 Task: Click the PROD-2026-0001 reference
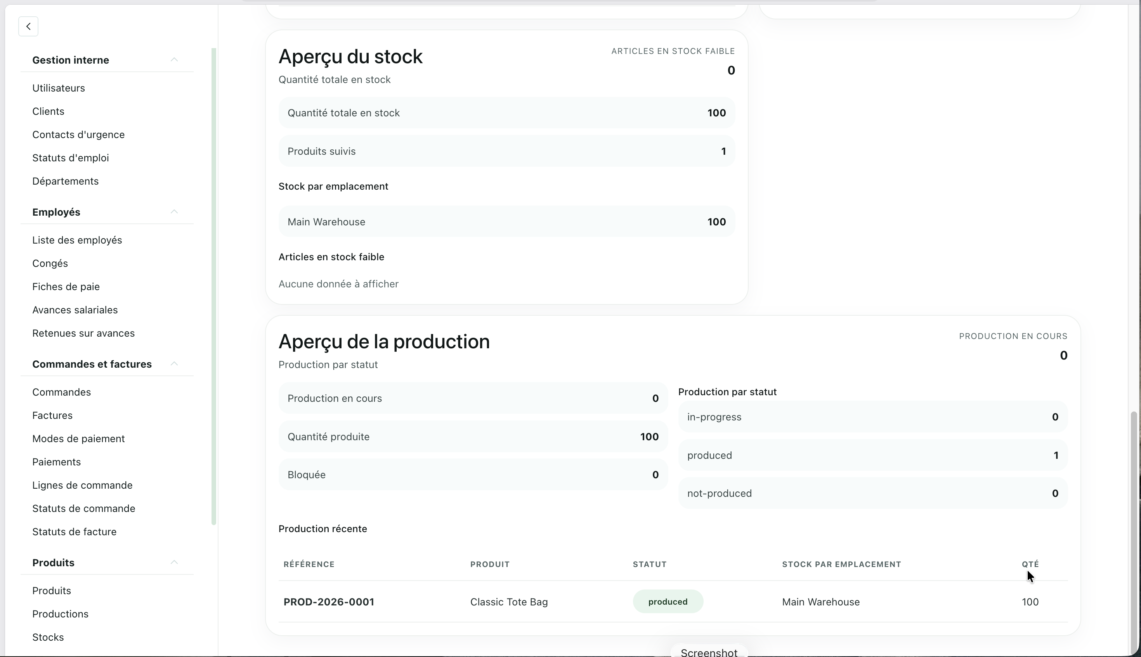click(329, 602)
